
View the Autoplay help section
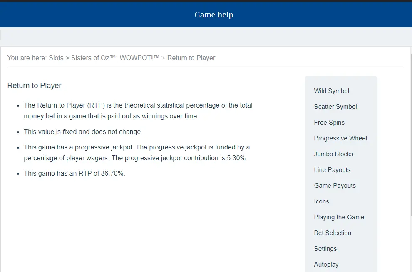tap(326, 265)
